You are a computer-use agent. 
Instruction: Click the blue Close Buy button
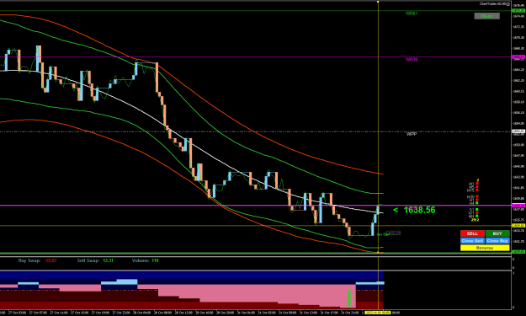coord(497,241)
